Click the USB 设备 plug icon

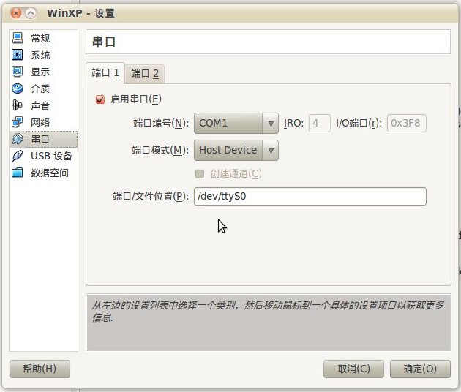18,156
